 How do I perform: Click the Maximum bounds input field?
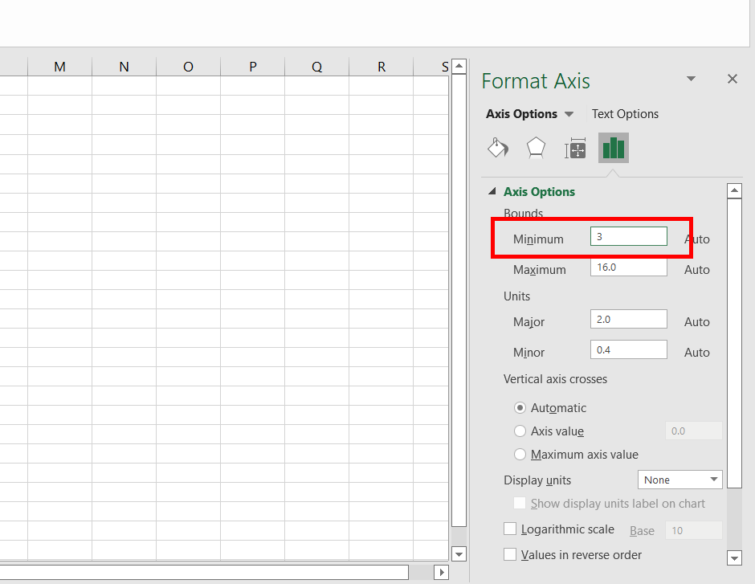tap(629, 267)
